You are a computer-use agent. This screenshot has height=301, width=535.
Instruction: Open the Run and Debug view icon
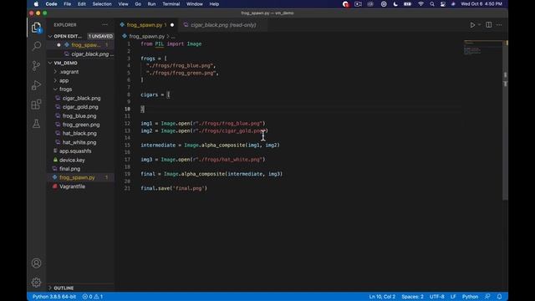pos(36,85)
